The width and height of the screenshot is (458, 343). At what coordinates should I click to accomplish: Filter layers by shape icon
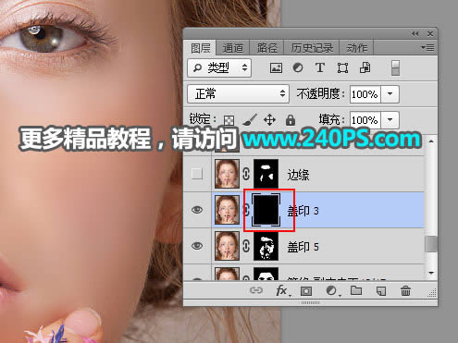tap(342, 67)
